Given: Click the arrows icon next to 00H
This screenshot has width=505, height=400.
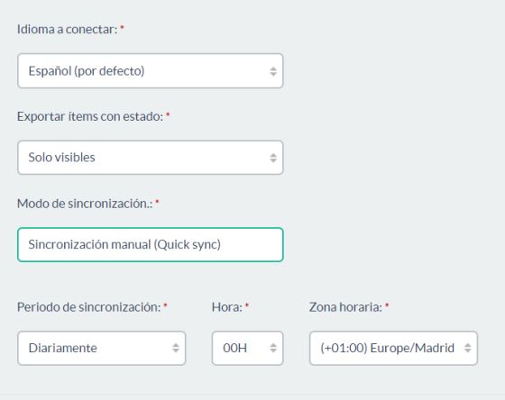Looking at the screenshot, I should tap(273, 348).
